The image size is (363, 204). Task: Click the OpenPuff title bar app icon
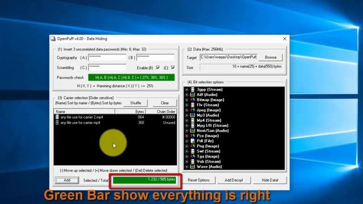(53, 39)
